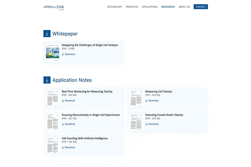Select the PRODUCTS navigation entry
Screen dimensions: 251x167
click(132, 7)
